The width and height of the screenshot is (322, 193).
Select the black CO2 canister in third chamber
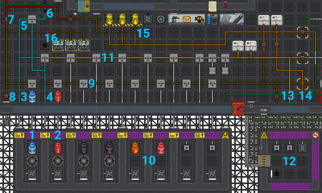(x=83, y=148)
